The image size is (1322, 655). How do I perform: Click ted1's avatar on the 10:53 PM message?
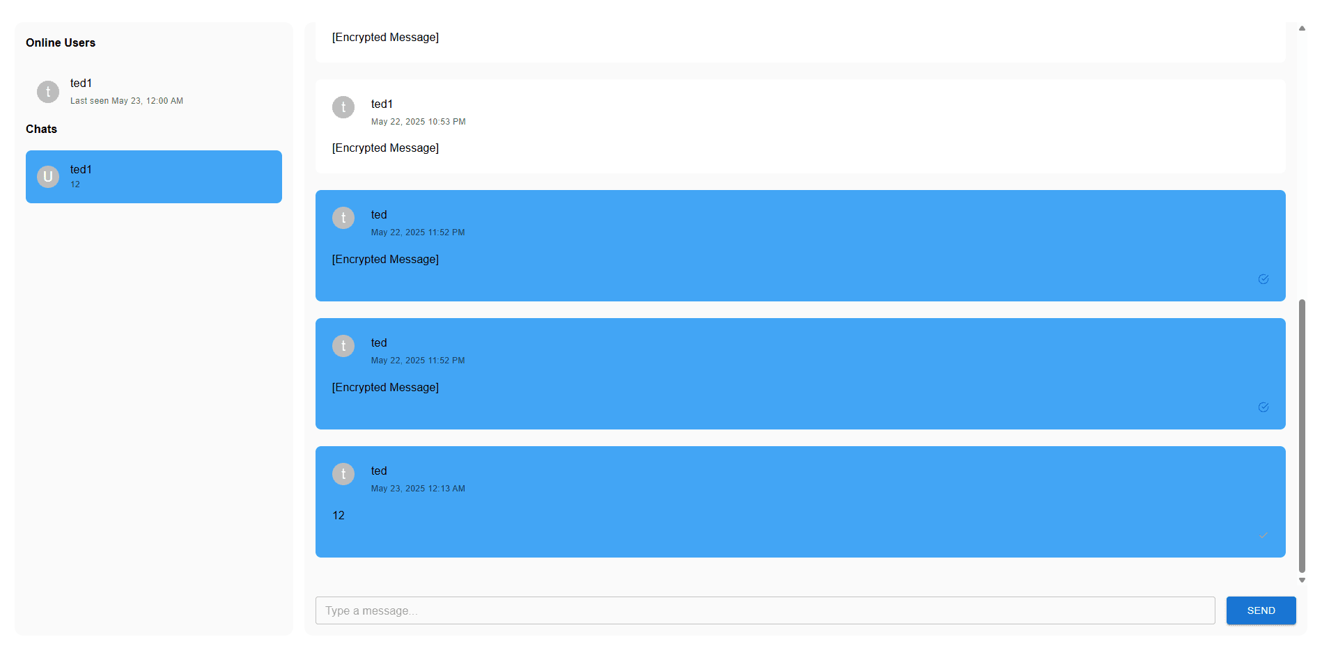(343, 107)
